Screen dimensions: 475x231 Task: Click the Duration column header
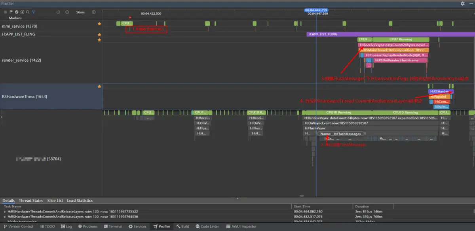pos(362,206)
